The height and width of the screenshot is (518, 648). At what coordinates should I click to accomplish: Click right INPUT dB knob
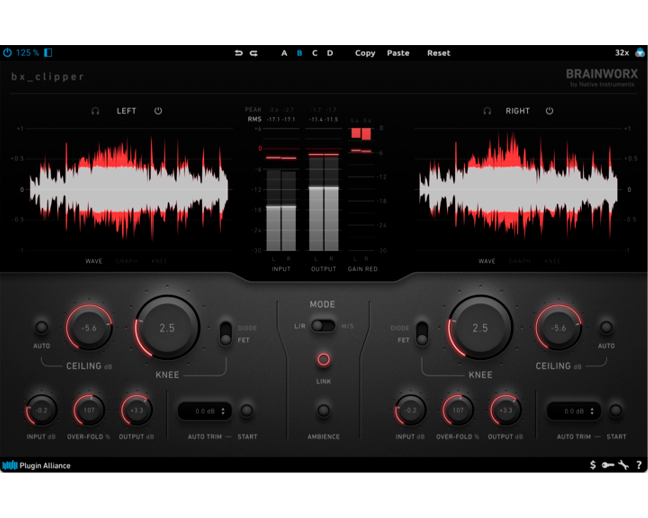tap(410, 410)
